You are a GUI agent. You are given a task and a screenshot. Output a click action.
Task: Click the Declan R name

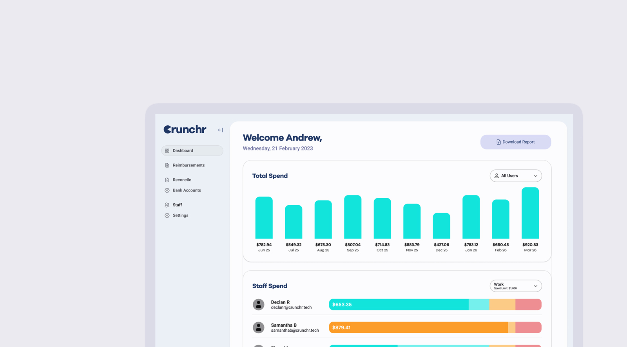click(280, 302)
